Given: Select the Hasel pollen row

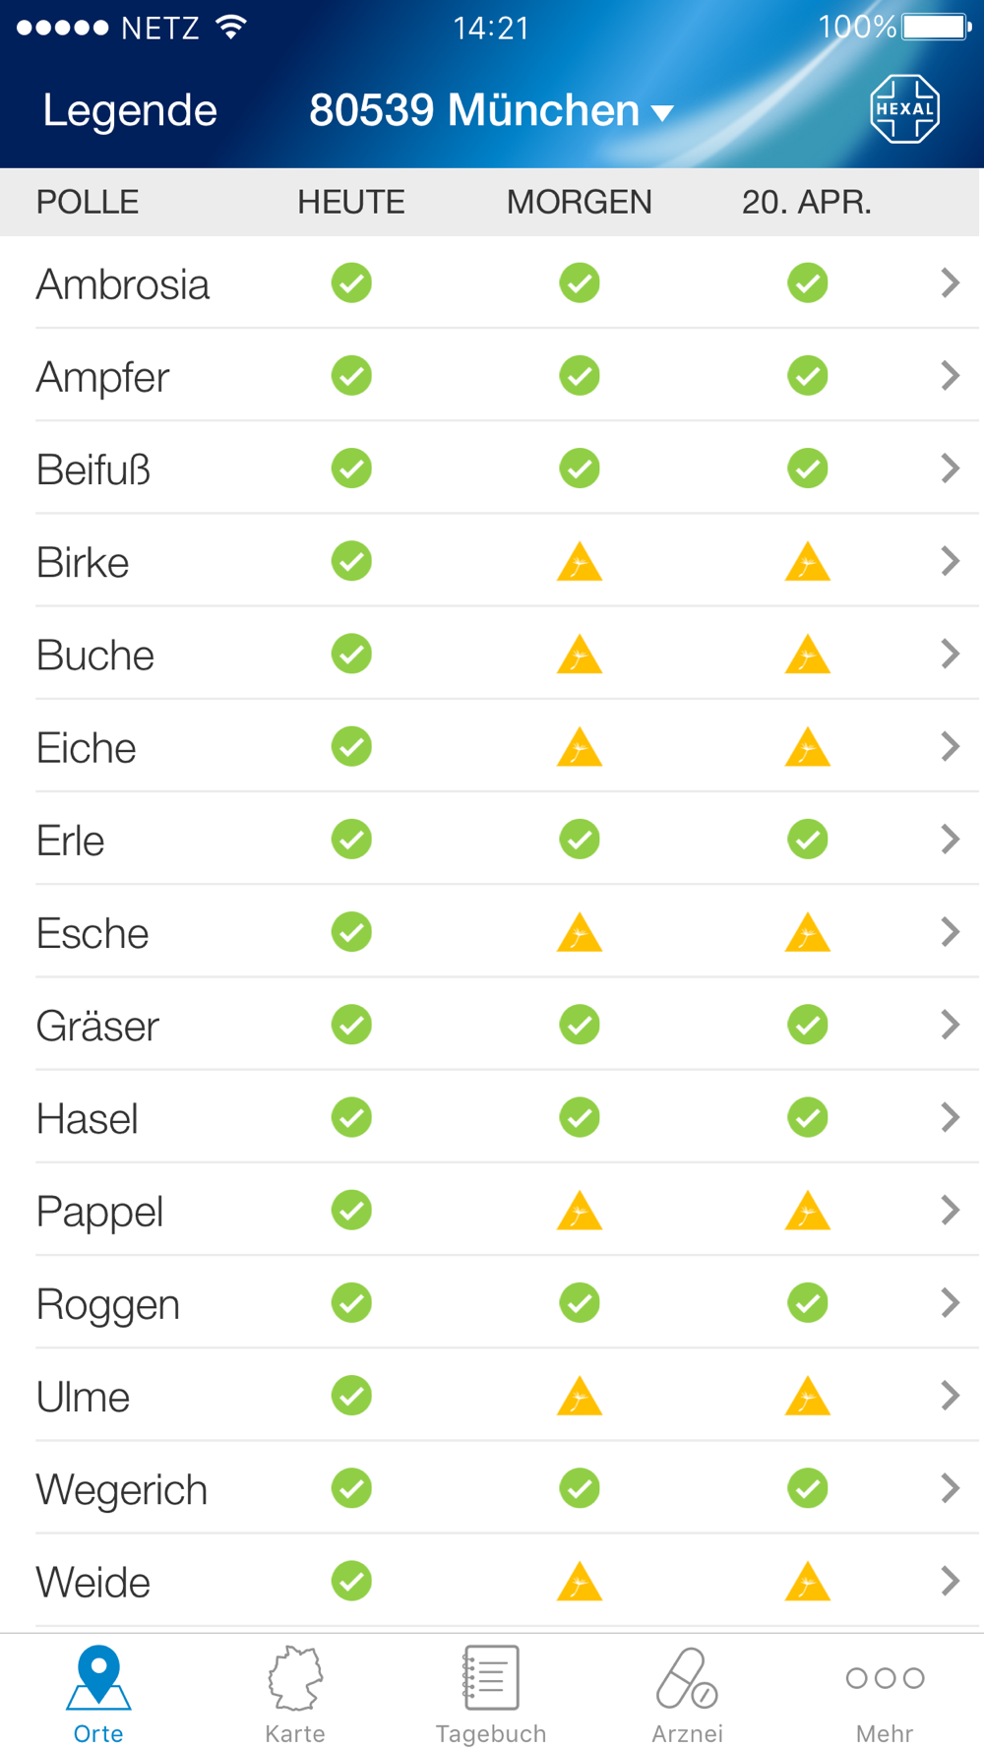Looking at the screenshot, I should [x=492, y=1118].
